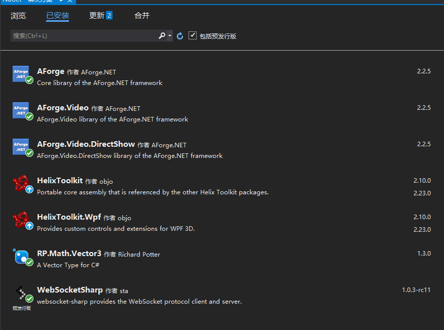
Task: Select the WebSocketSharp package name
Action: point(70,290)
